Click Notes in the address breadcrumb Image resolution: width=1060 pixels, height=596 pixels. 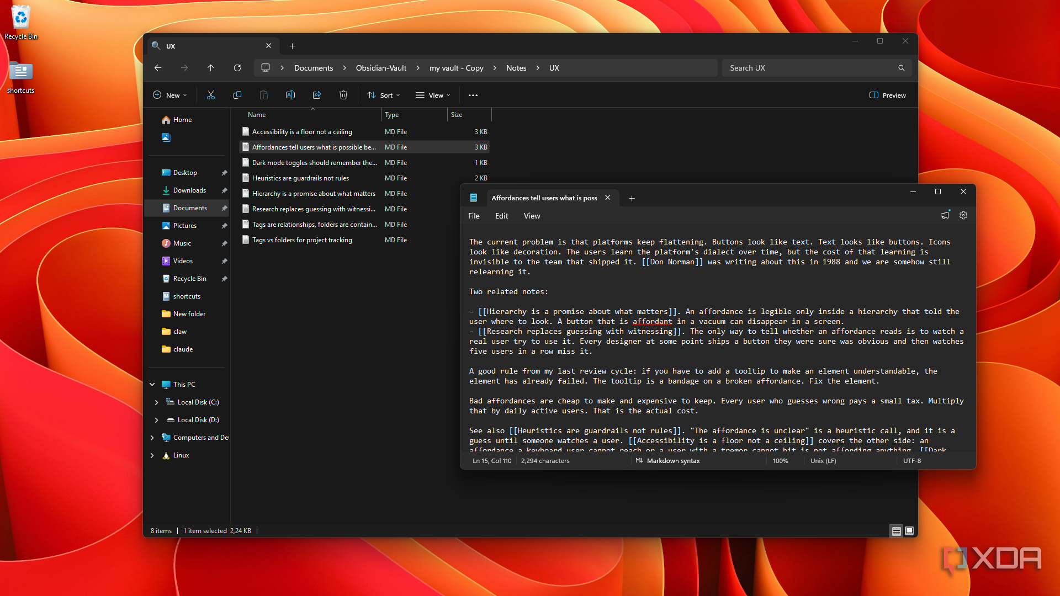click(516, 68)
